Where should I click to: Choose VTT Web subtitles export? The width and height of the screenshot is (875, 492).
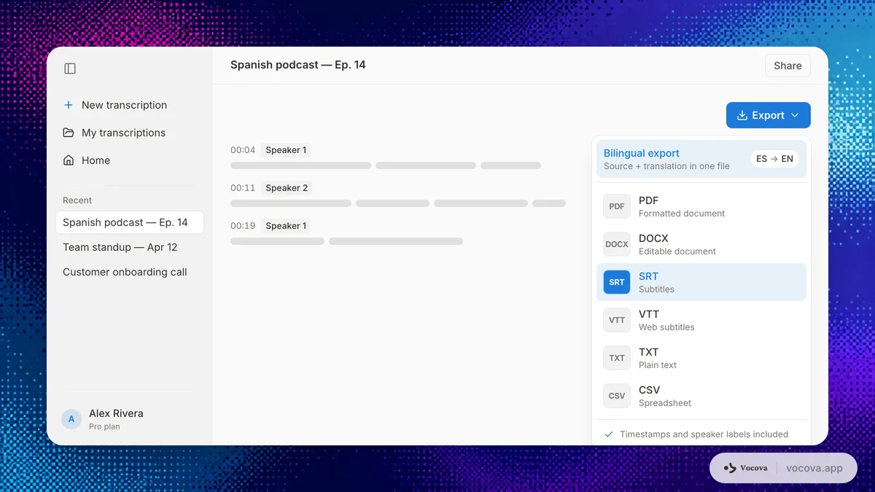point(701,320)
